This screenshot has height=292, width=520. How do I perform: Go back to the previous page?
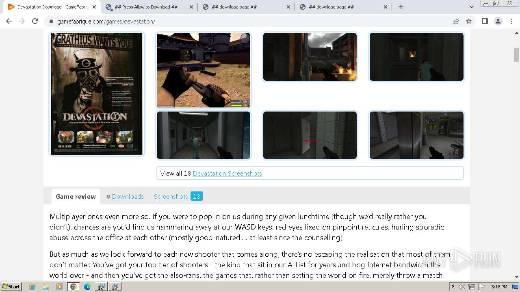coord(9,21)
